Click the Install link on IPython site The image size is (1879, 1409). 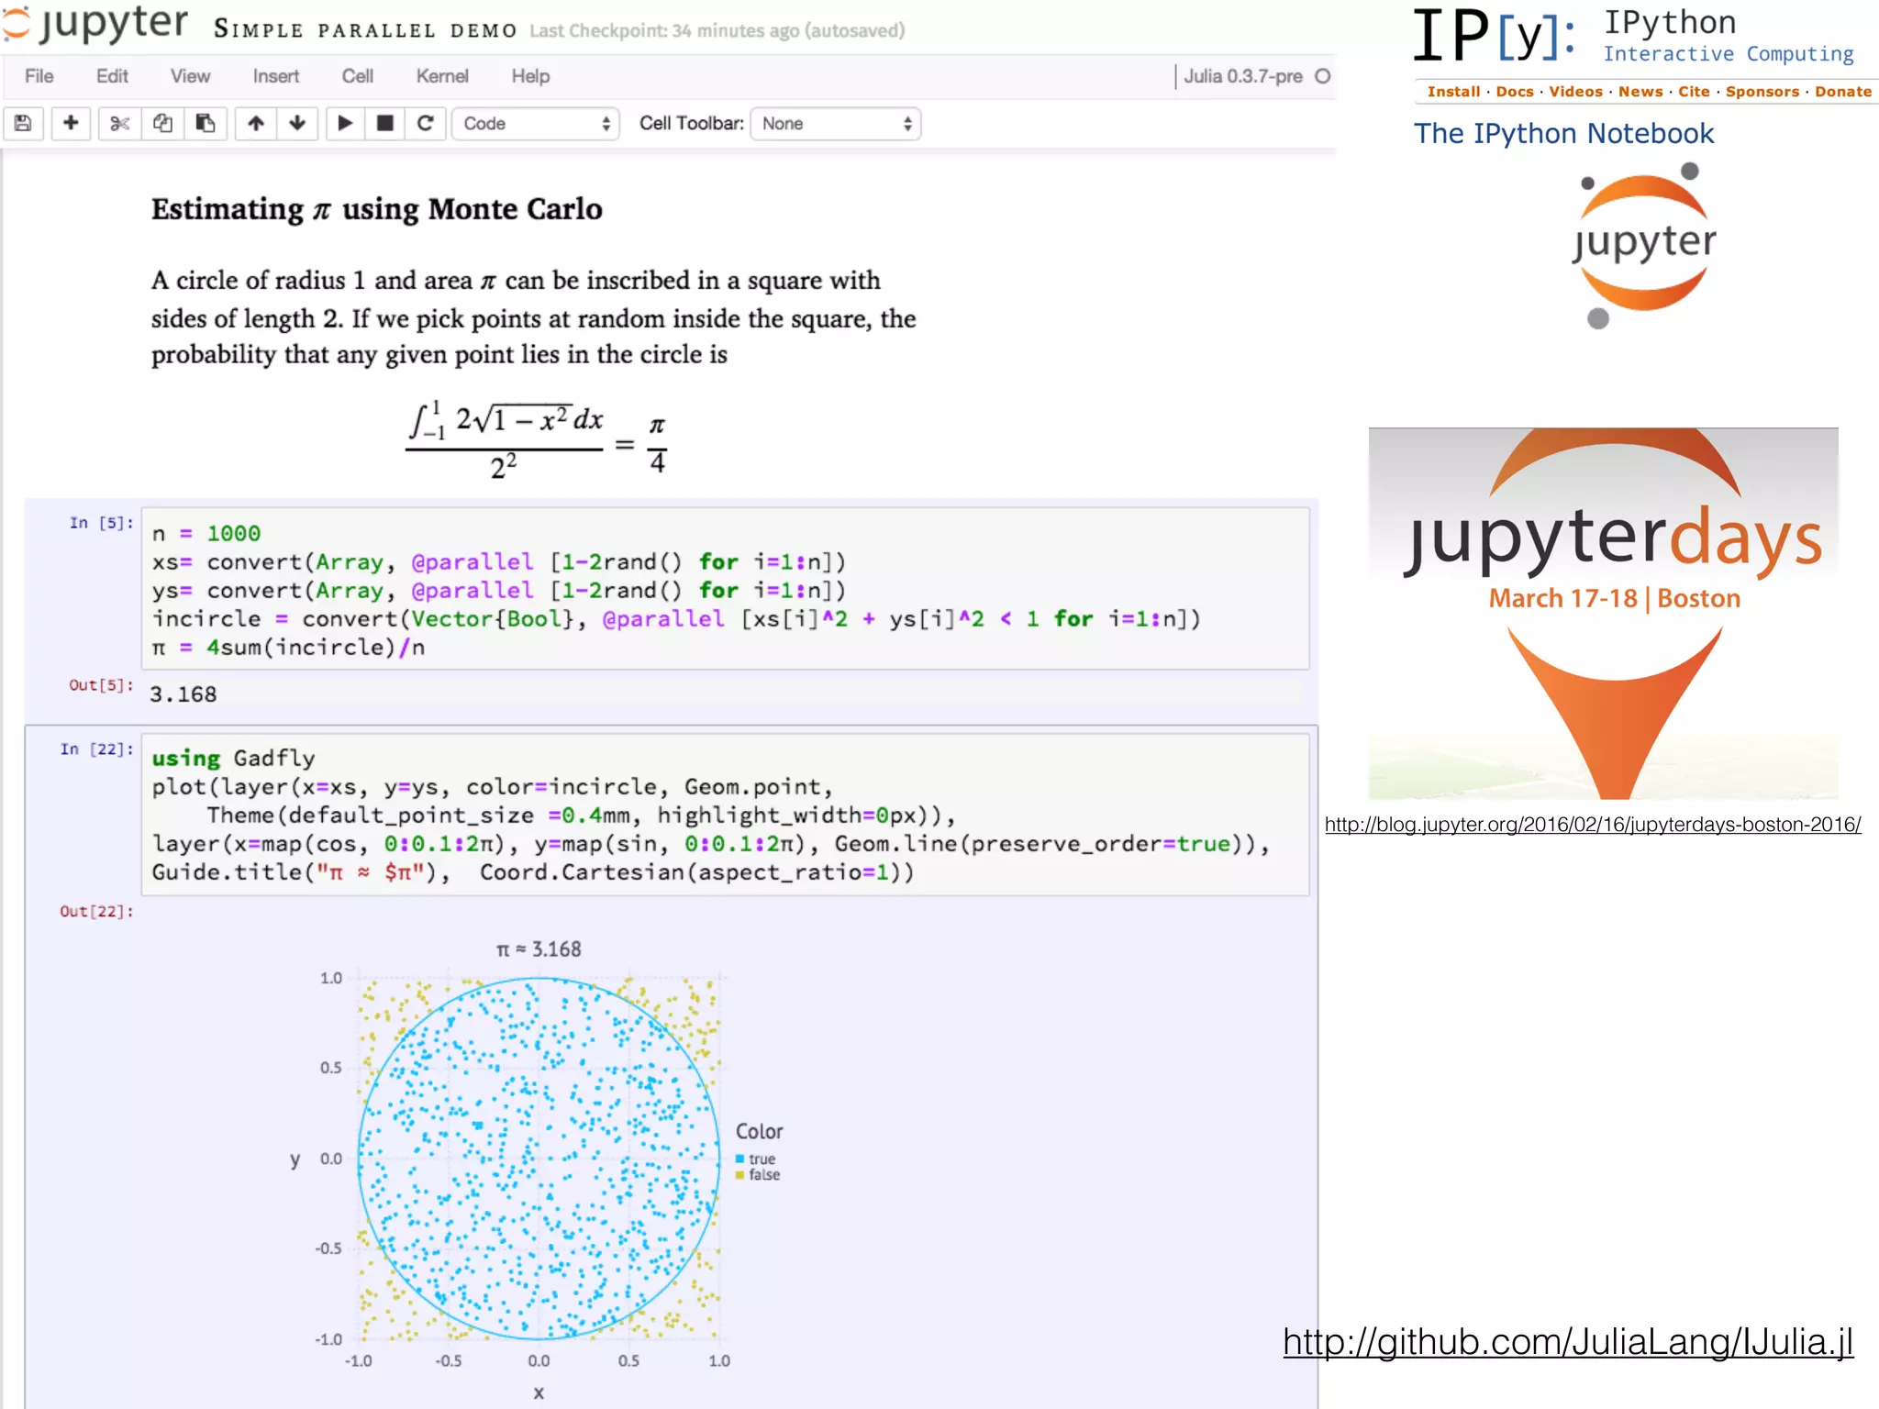click(x=1453, y=92)
